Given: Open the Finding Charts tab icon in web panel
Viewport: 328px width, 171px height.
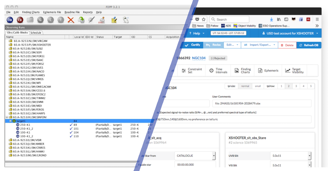Looking at the screenshot, I should [x=242, y=71].
